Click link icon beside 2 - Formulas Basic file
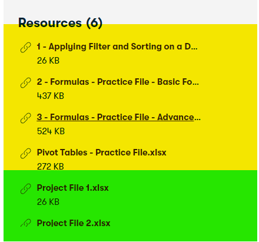259x242 pixels. coord(26,83)
